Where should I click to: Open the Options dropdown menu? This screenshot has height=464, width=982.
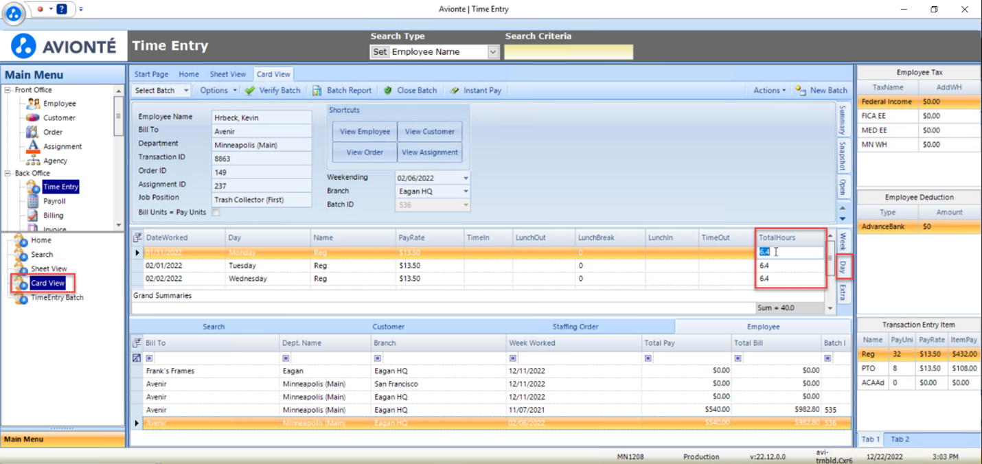[x=218, y=90]
